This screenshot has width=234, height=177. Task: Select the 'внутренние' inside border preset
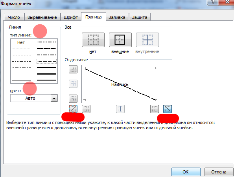point(147,40)
